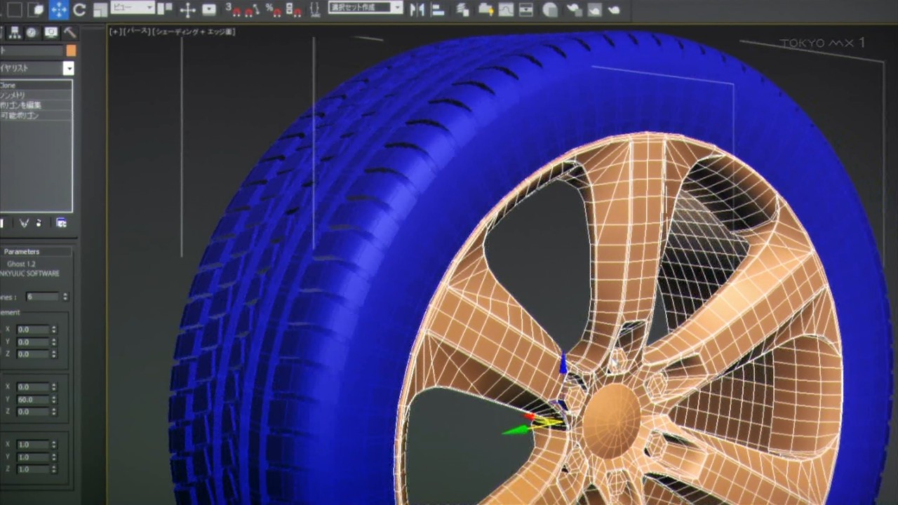Viewport: 898px width, 505px height.
Task: Open the named selection set dropdown
Action: tap(366, 8)
